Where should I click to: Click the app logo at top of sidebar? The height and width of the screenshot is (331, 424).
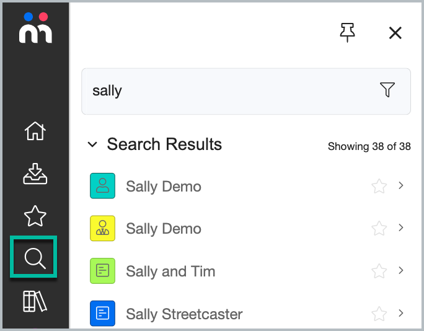[35, 27]
